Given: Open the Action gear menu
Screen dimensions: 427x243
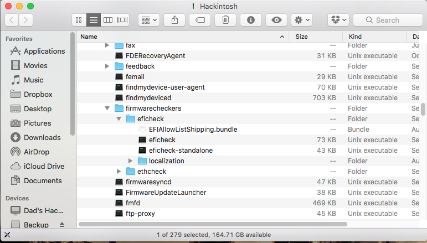Looking at the screenshot, I should (302, 20).
